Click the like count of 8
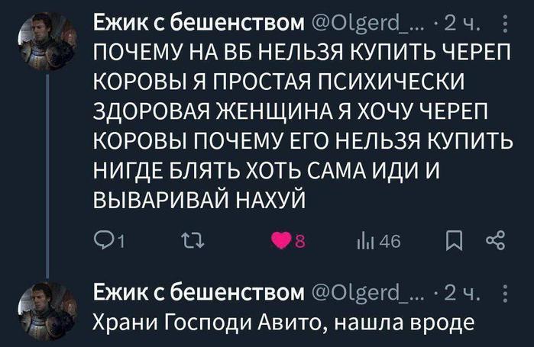534x347 pixels. (x=299, y=244)
